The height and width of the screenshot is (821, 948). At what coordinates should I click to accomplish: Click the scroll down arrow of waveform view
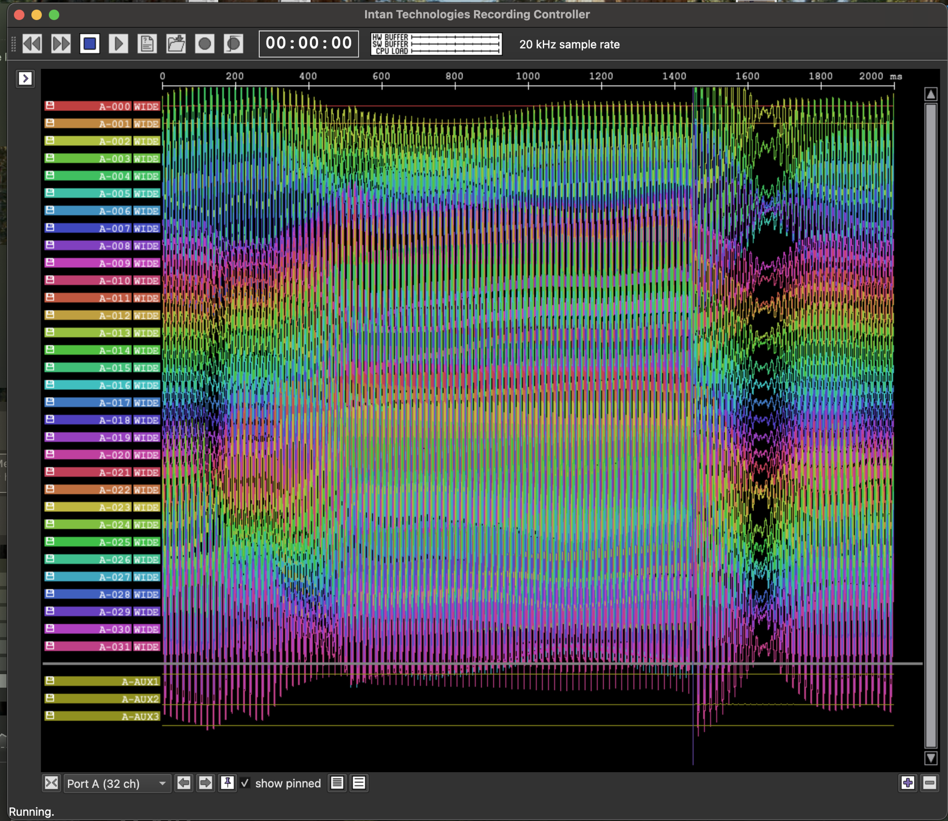pyautogui.click(x=930, y=758)
